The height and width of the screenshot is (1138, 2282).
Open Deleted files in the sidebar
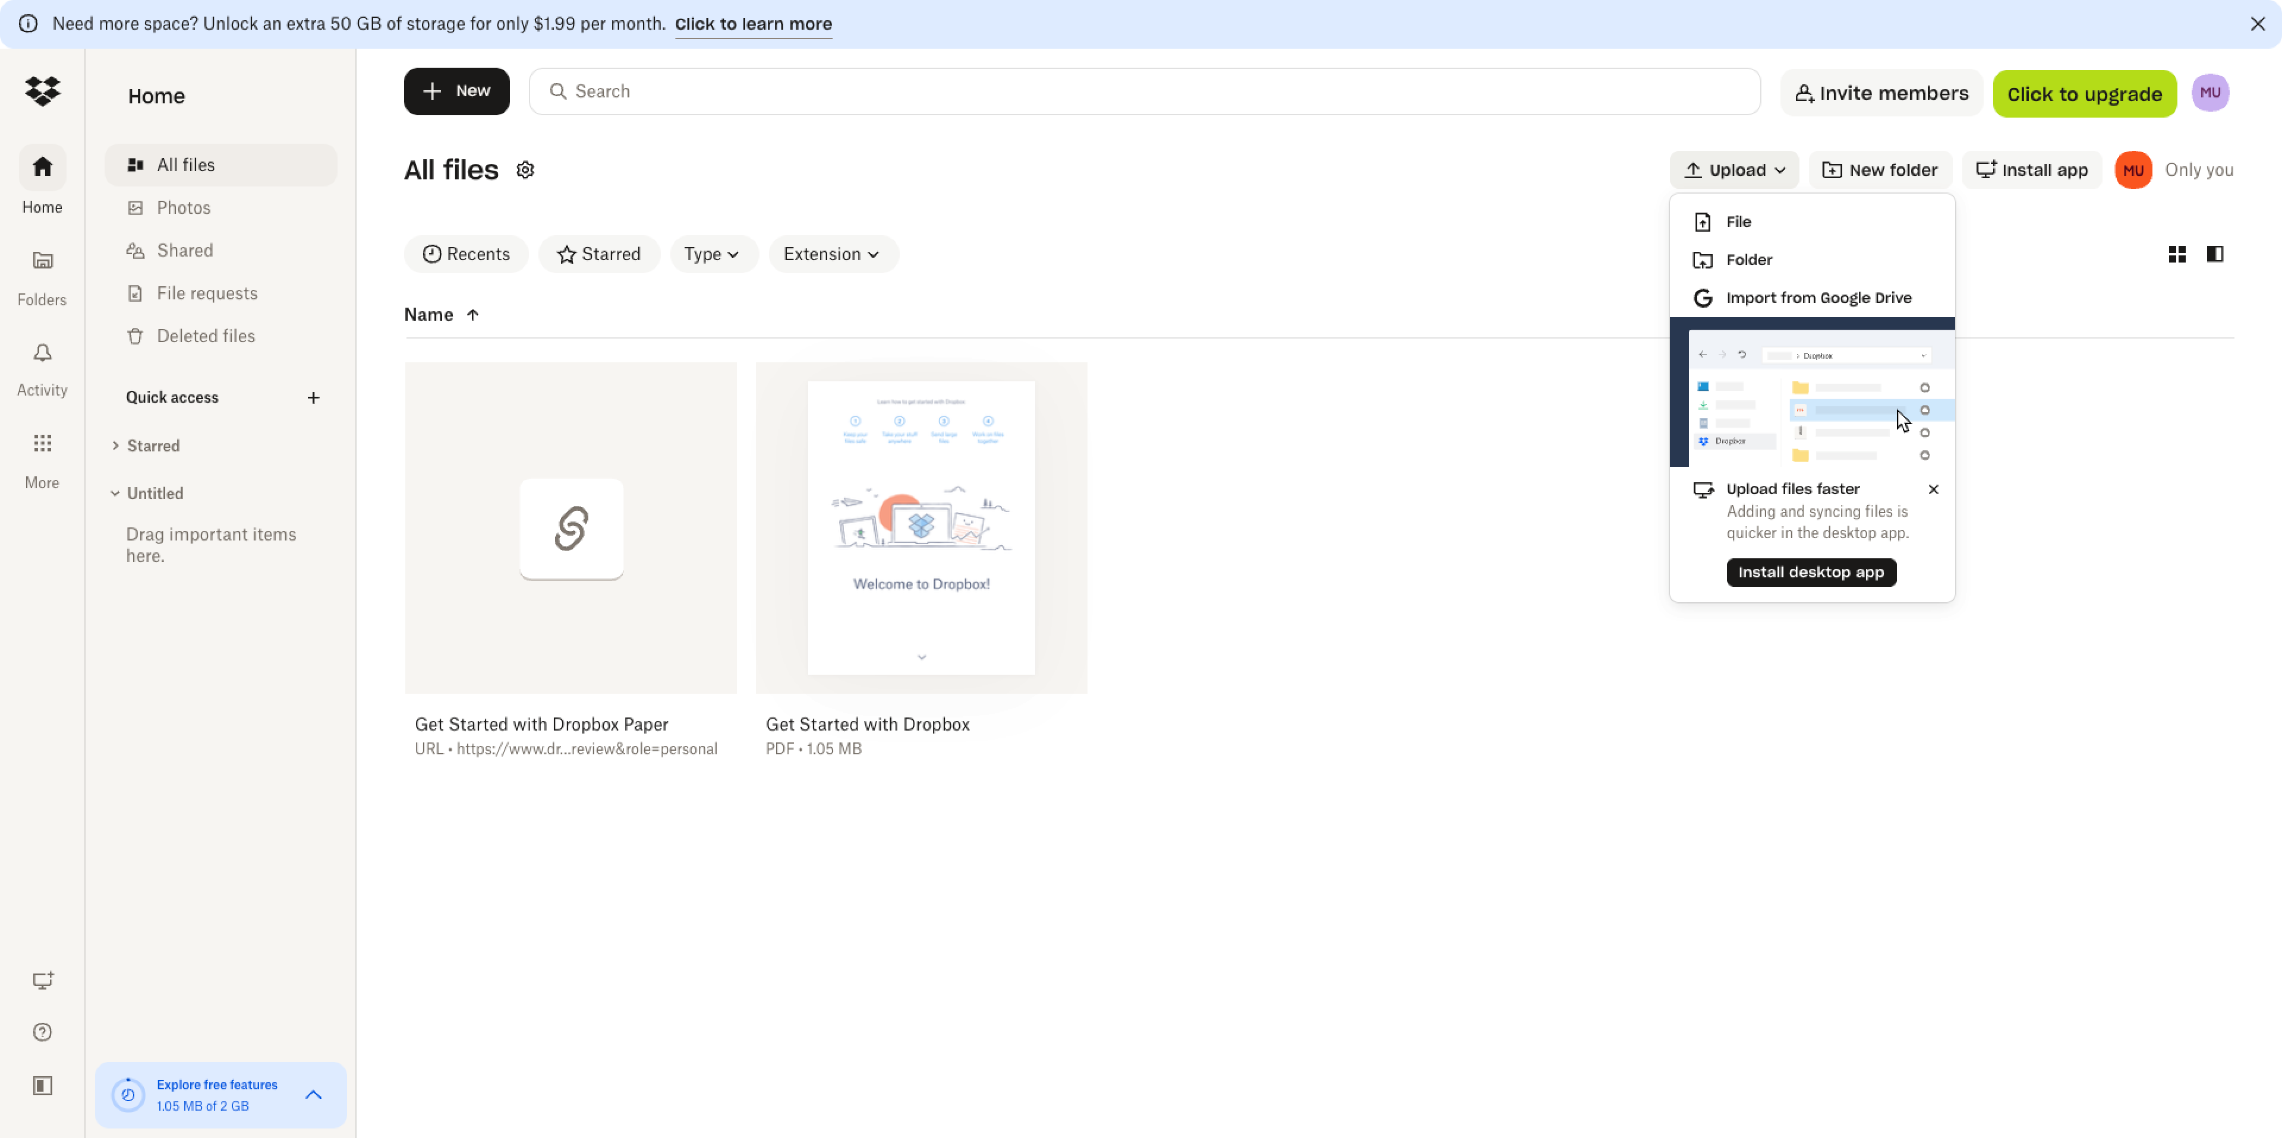(x=220, y=336)
